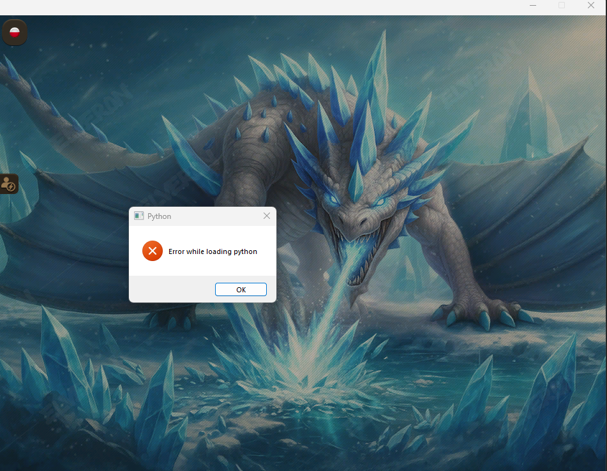Viewport: 607px width, 471px height.
Task: Click the Python dialog title text
Action: 160,216
